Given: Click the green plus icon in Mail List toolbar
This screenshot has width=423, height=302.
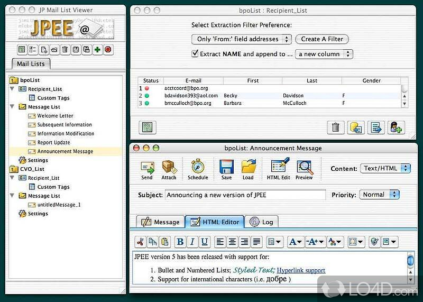Looking at the screenshot, I should tap(97, 50).
